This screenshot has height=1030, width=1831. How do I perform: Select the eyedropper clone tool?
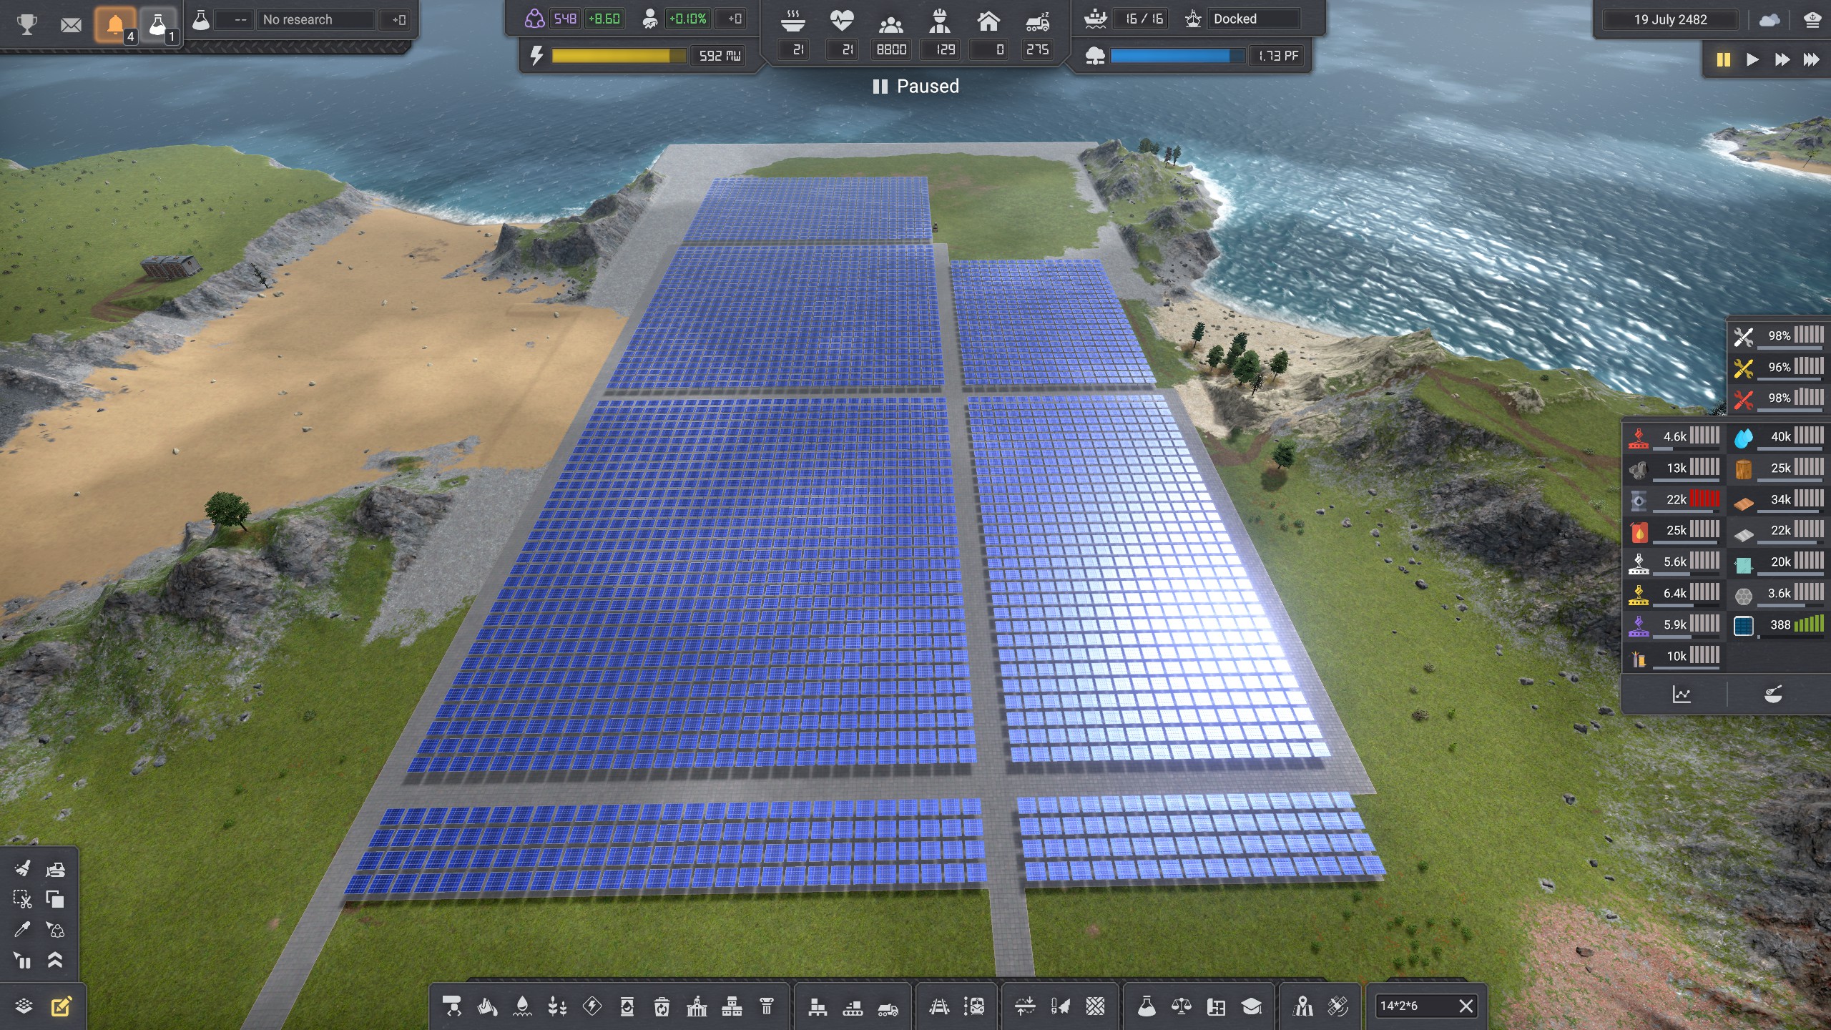point(23,930)
